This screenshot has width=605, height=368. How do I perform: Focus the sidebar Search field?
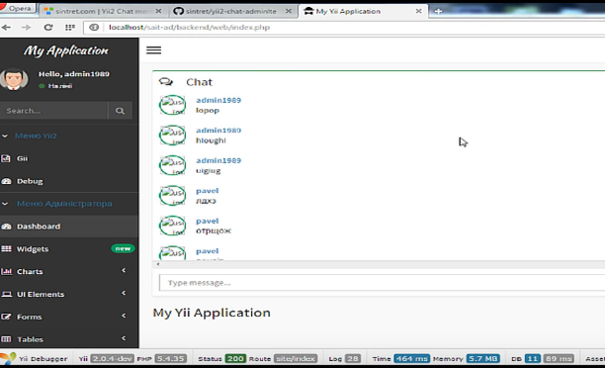(x=54, y=111)
